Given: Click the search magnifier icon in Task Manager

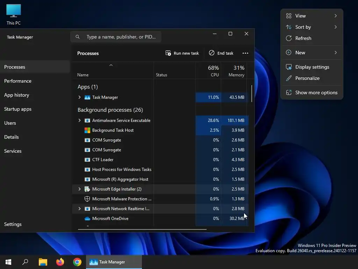Looking at the screenshot, I should tap(78, 37).
